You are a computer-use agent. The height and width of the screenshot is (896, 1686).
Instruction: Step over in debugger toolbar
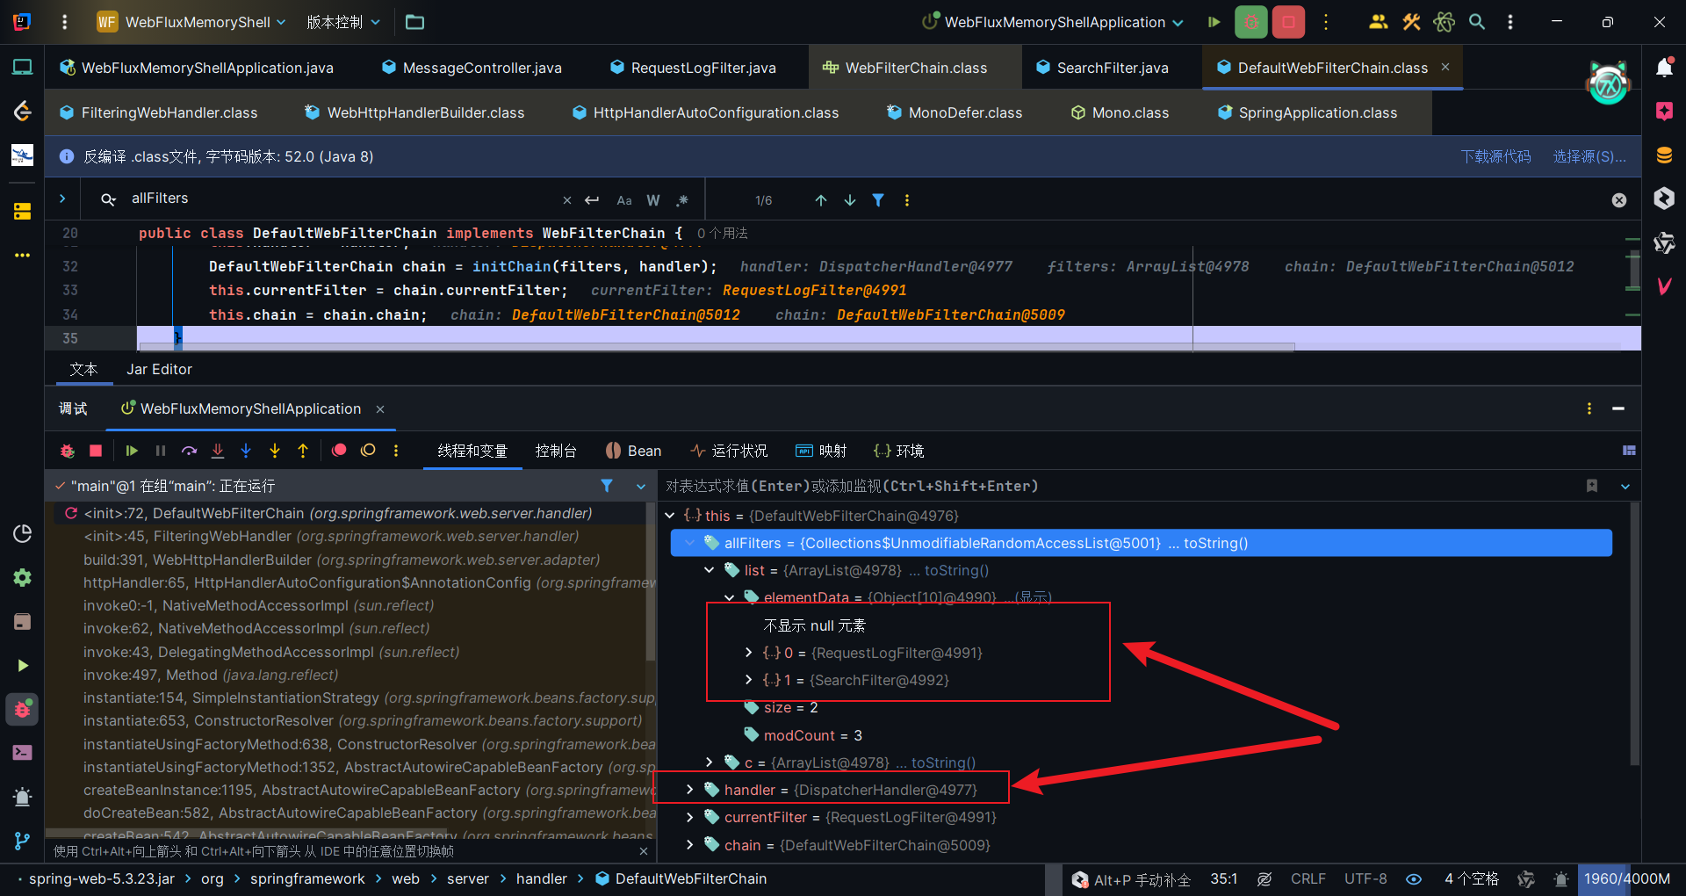pyautogui.click(x=189, y=451)
